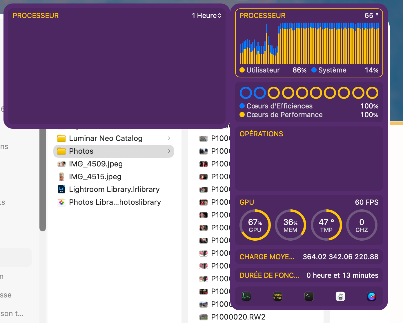Screen dimensions: 403x323
Task: Open Activity Monitor from the shortcut icons
Action: 246,296
